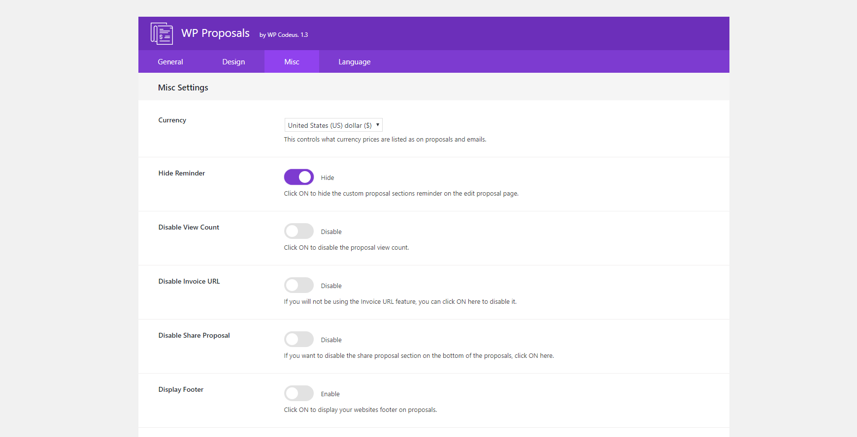857x437 pixels.
Task: Turn off the Hide Reminder toggle
Action: pyautogui.click(x=299, y=177)
